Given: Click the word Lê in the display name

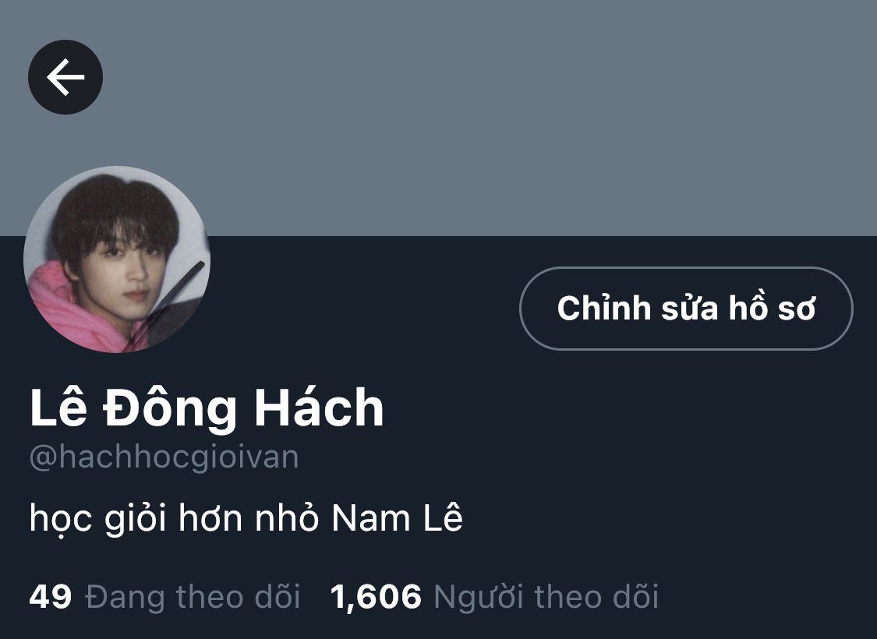Looking at the screenshot, I should [58, 408].
